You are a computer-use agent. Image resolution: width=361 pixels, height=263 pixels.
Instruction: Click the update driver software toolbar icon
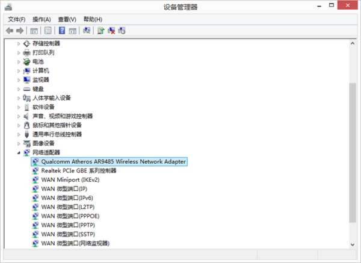pyautogui.click(x=100, y=31)
